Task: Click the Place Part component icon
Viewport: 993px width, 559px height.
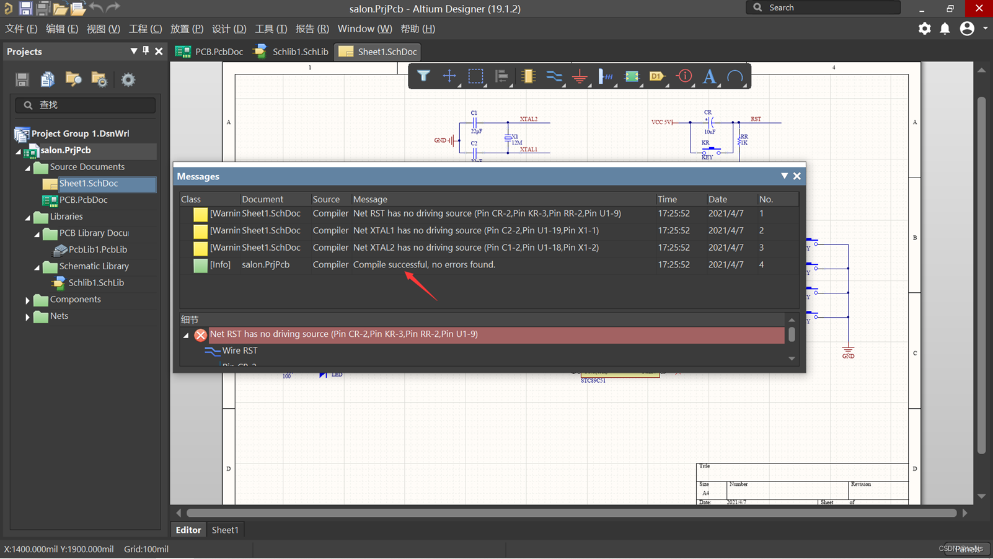Action: click(x=528, y=76)
